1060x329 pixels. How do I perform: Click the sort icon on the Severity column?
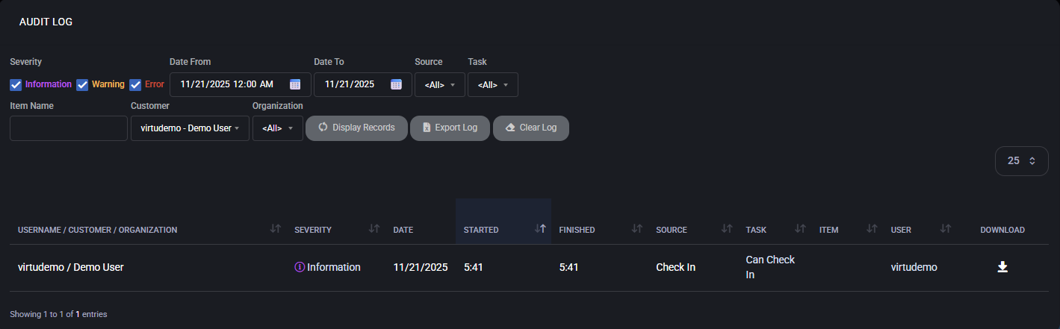point(374,229)
